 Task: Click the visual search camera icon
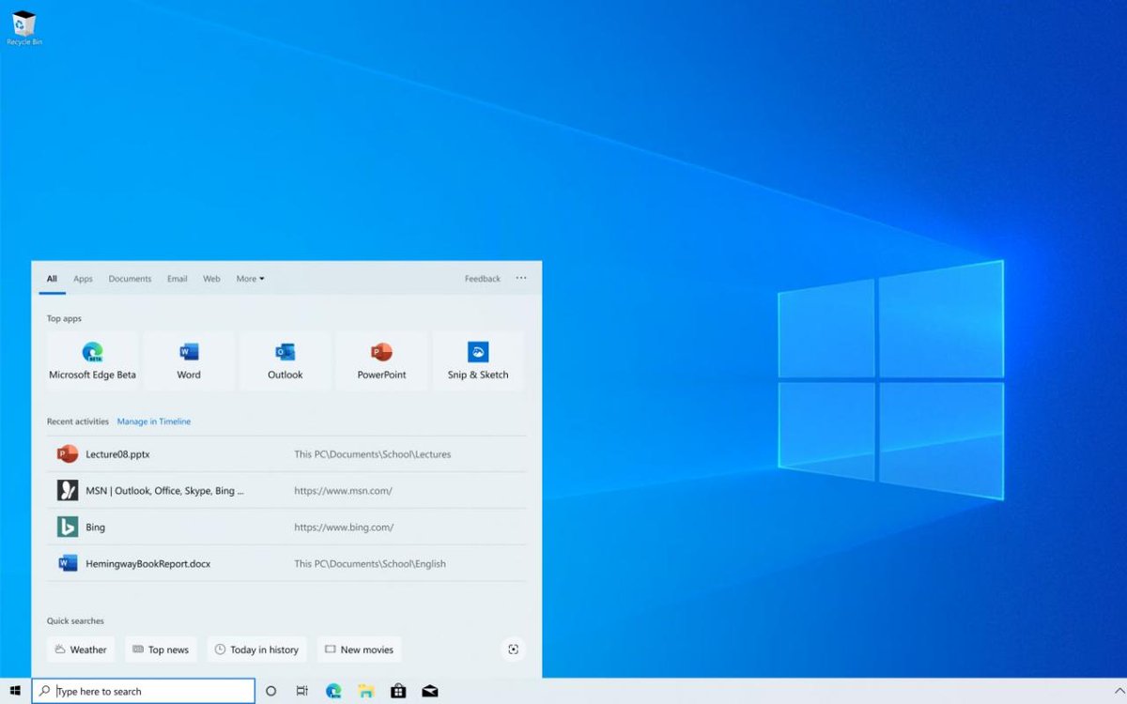[513, 649]
